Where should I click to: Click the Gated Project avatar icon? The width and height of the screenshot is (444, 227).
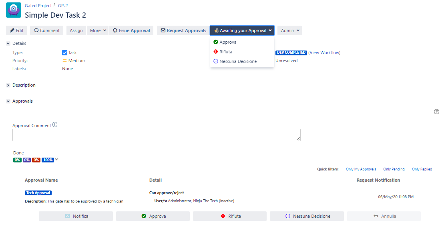coord(14,10)
